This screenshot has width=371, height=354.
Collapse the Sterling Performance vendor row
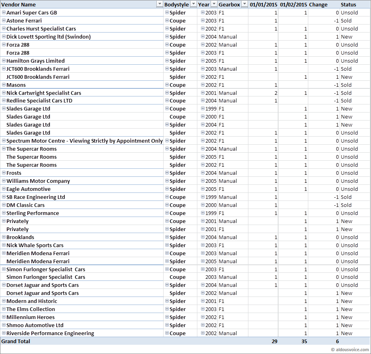4,213
